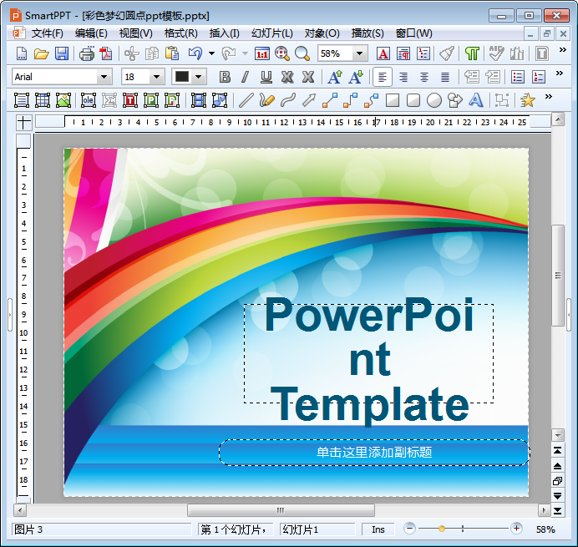Expand the formatting toolbar overflow chevron
Screen dimensions: 578x547
click(560, 73)
